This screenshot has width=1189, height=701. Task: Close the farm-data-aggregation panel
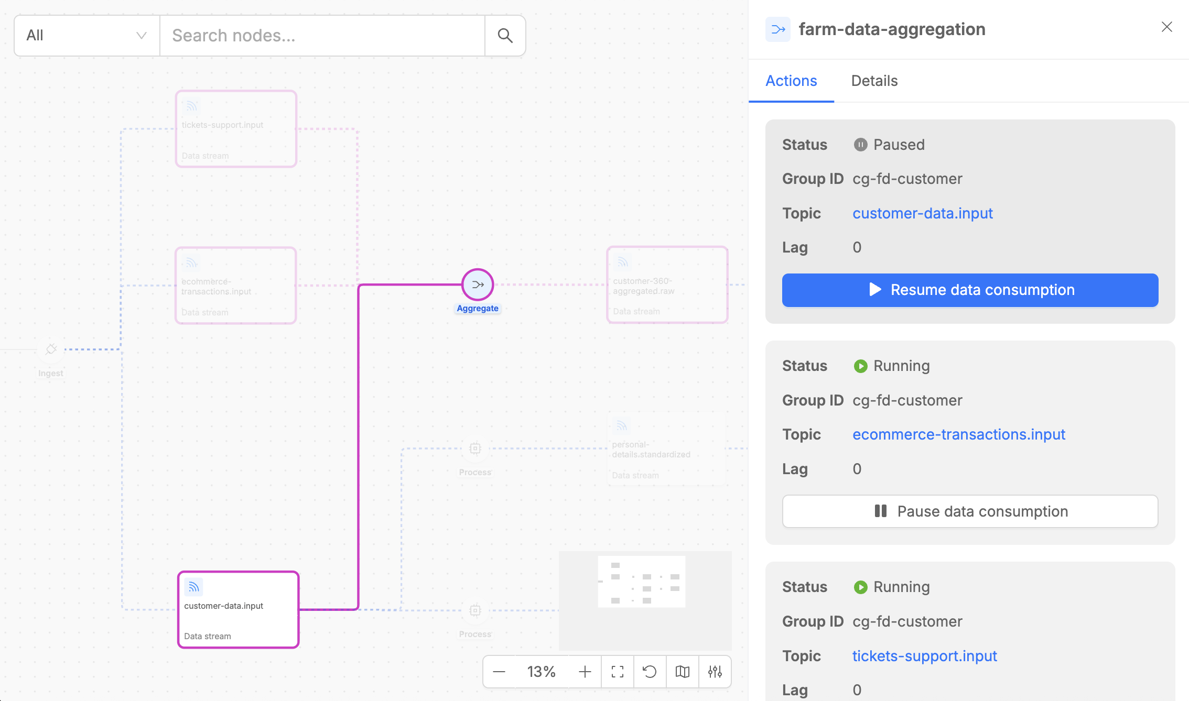pos(1166,27)
